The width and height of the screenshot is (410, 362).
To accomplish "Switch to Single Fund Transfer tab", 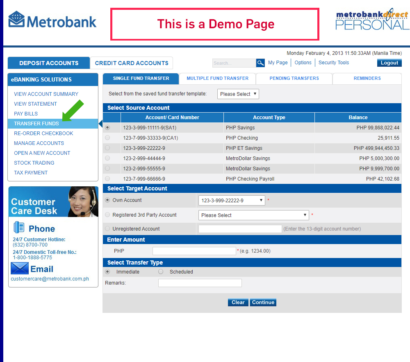I will (141, 78).
